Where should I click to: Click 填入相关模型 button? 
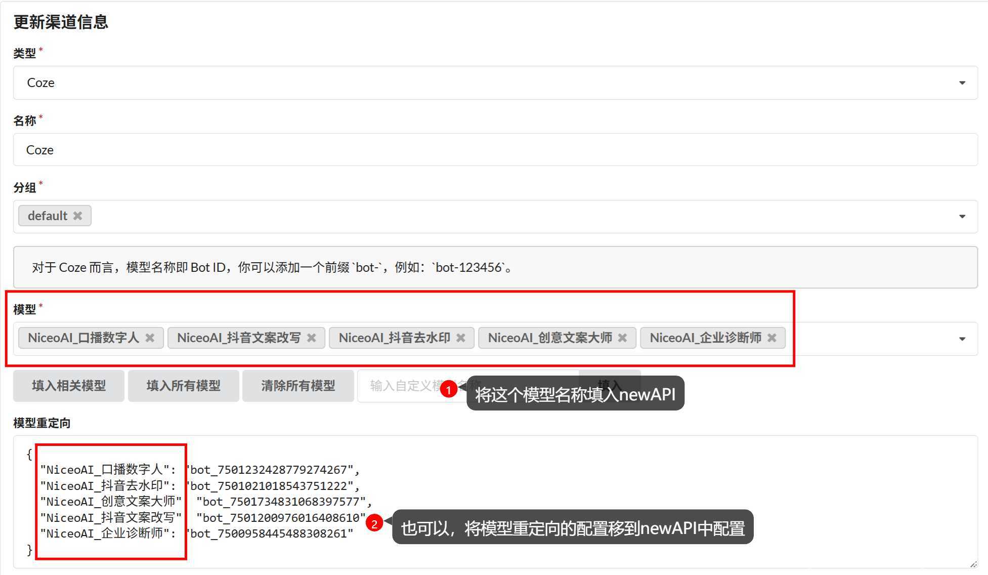point(69,386)
